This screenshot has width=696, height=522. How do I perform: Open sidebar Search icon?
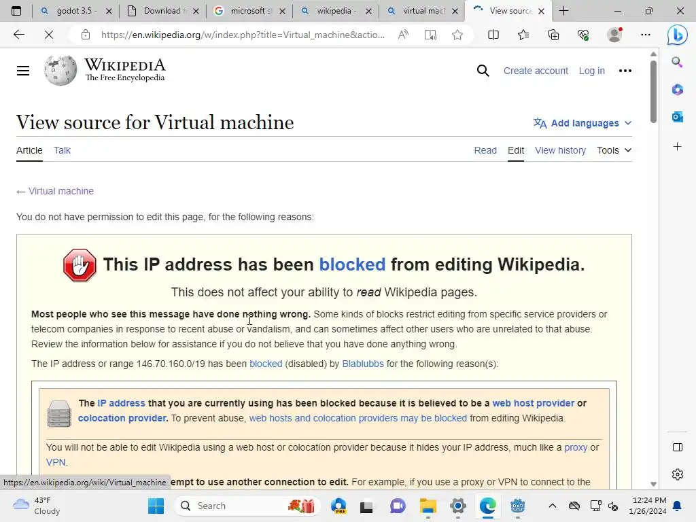pos(677,62)
